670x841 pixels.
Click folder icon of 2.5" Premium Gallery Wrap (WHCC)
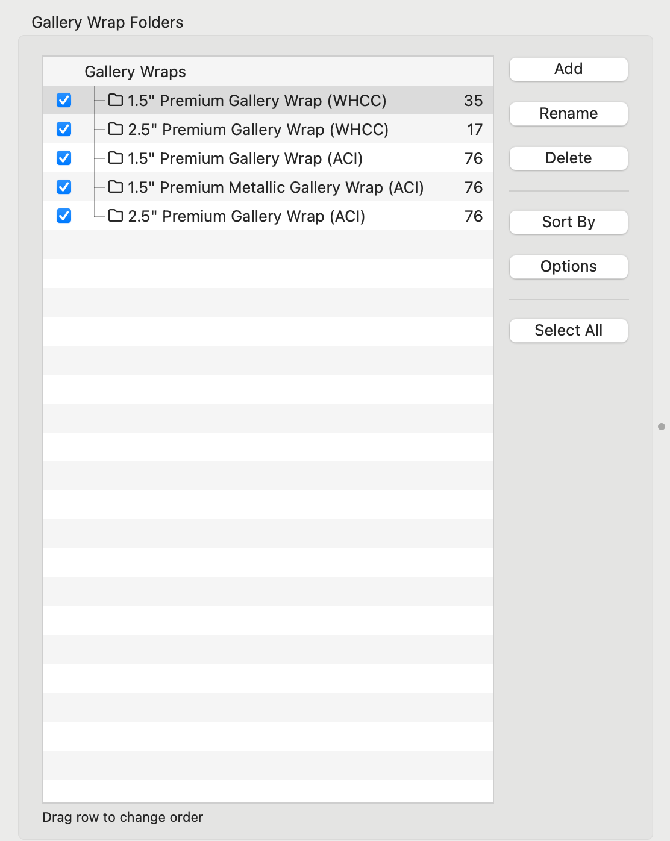[x=116, y=129]
